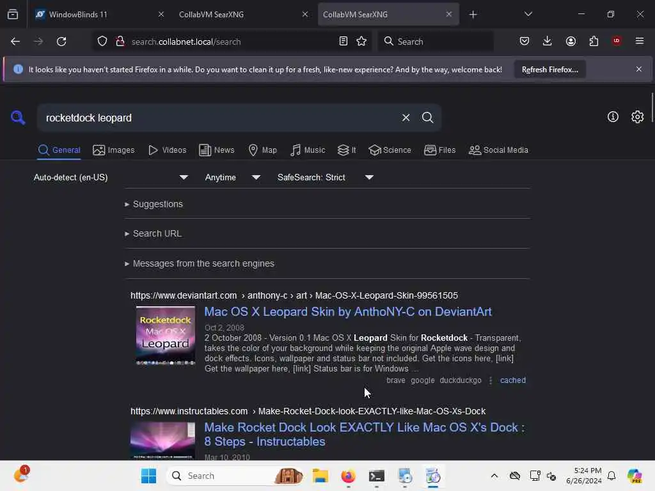Viewport: 655px width, 491px height.
Task: Open Firefox from the taskbar
Action: (x=348, y=476)
